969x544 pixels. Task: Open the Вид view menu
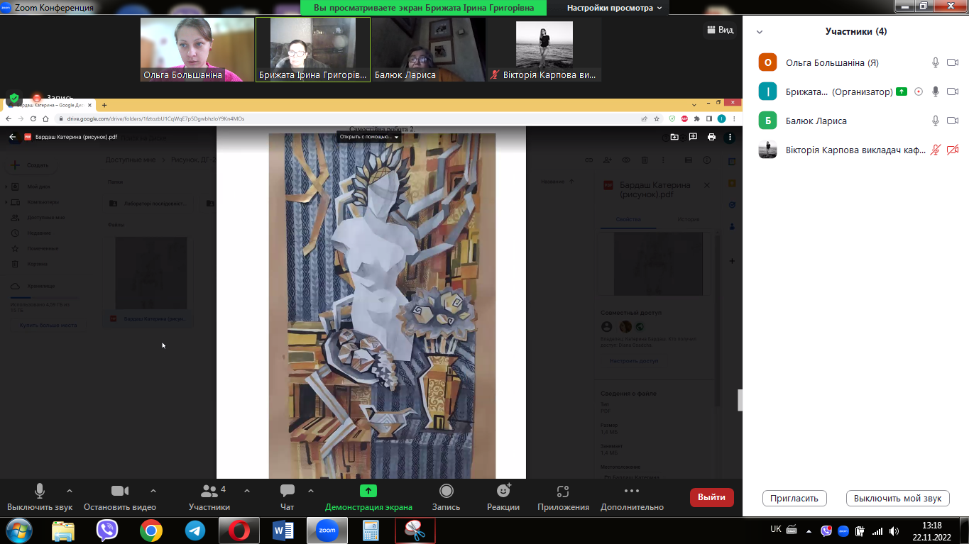(719, 30)
